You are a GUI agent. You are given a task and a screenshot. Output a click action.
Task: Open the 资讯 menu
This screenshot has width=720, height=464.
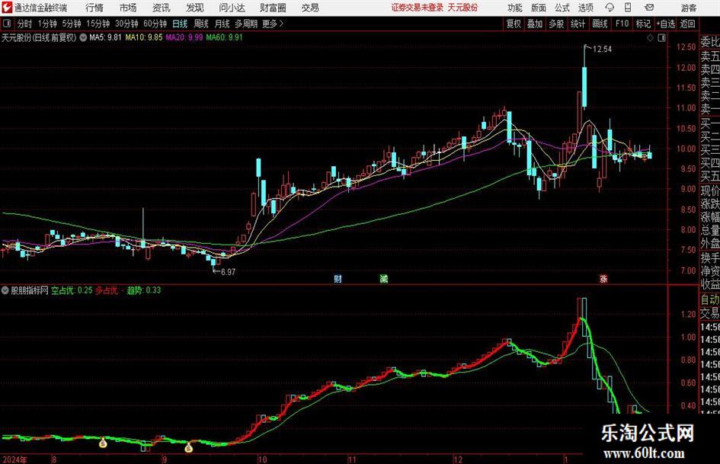pyautogui.click(x=162, y=8)
